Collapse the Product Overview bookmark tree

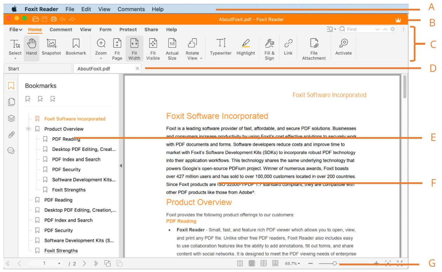(x=28, y=129)
